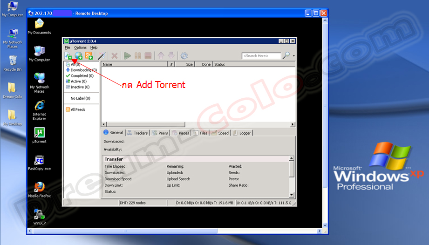The height and width of the screenshot is (245, 429).
Task: Click the Pause torrent toolbar icon
Action: (137, 56)
